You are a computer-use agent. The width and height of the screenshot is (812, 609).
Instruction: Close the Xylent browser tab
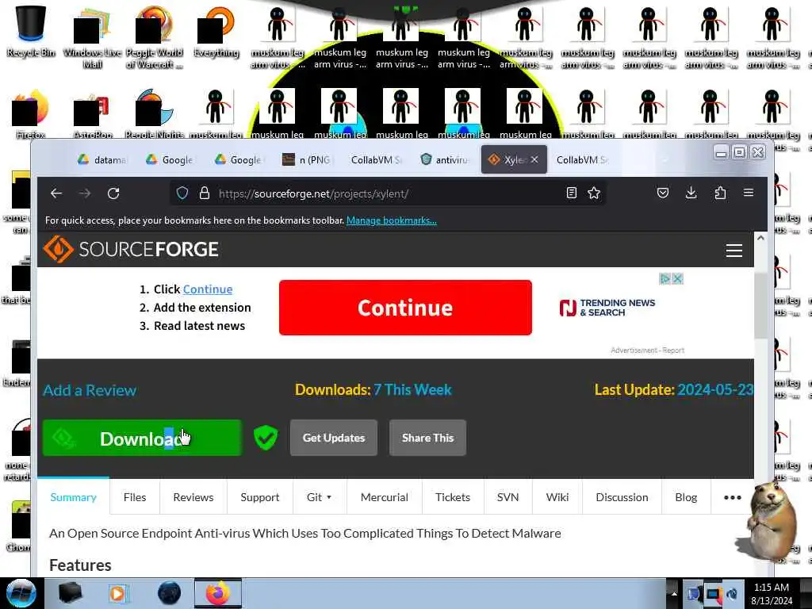tap(534, 159)
